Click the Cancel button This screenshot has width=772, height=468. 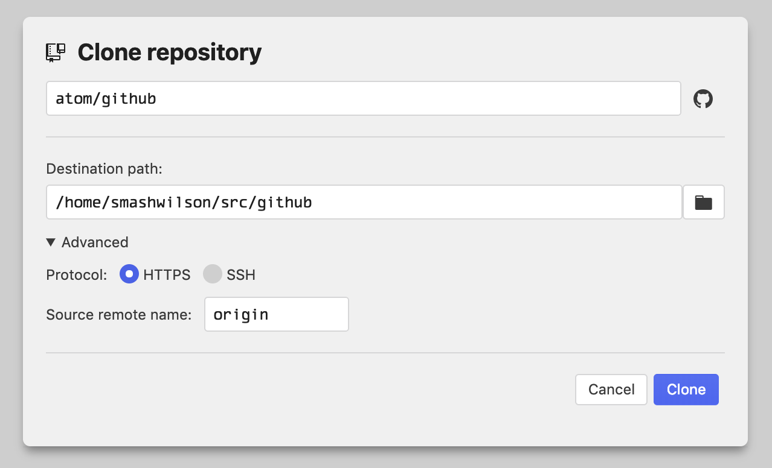click(x=611, y=390)
